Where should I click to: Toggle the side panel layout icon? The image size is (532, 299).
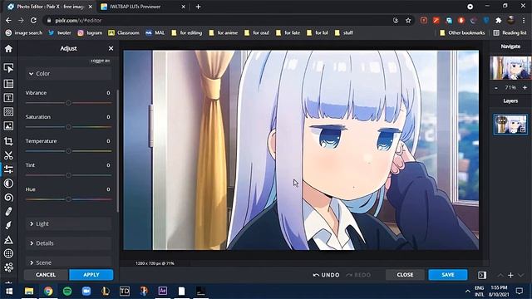(482, 275)
